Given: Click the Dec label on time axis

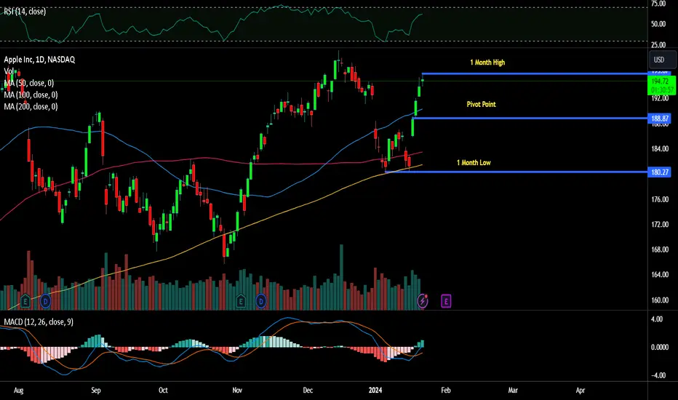Looking at the screenshot, I should (x=308, y=390).
